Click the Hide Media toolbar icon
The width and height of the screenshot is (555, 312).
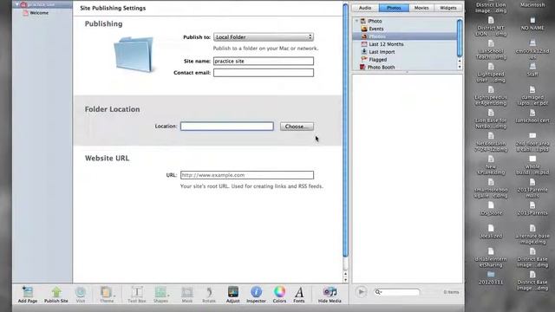(x=330, y=295)
